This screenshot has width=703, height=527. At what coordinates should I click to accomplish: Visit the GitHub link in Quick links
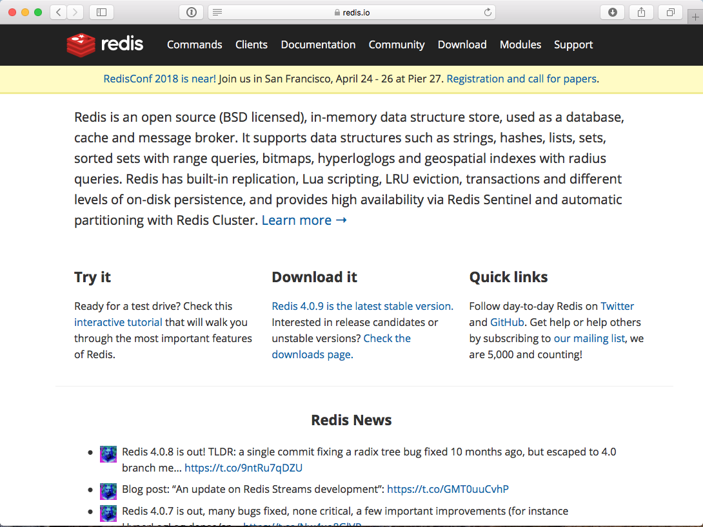pyautogui.click(x=507, y=322)
